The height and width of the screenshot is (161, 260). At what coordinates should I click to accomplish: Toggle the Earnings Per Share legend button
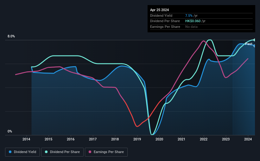click(106, 152)
